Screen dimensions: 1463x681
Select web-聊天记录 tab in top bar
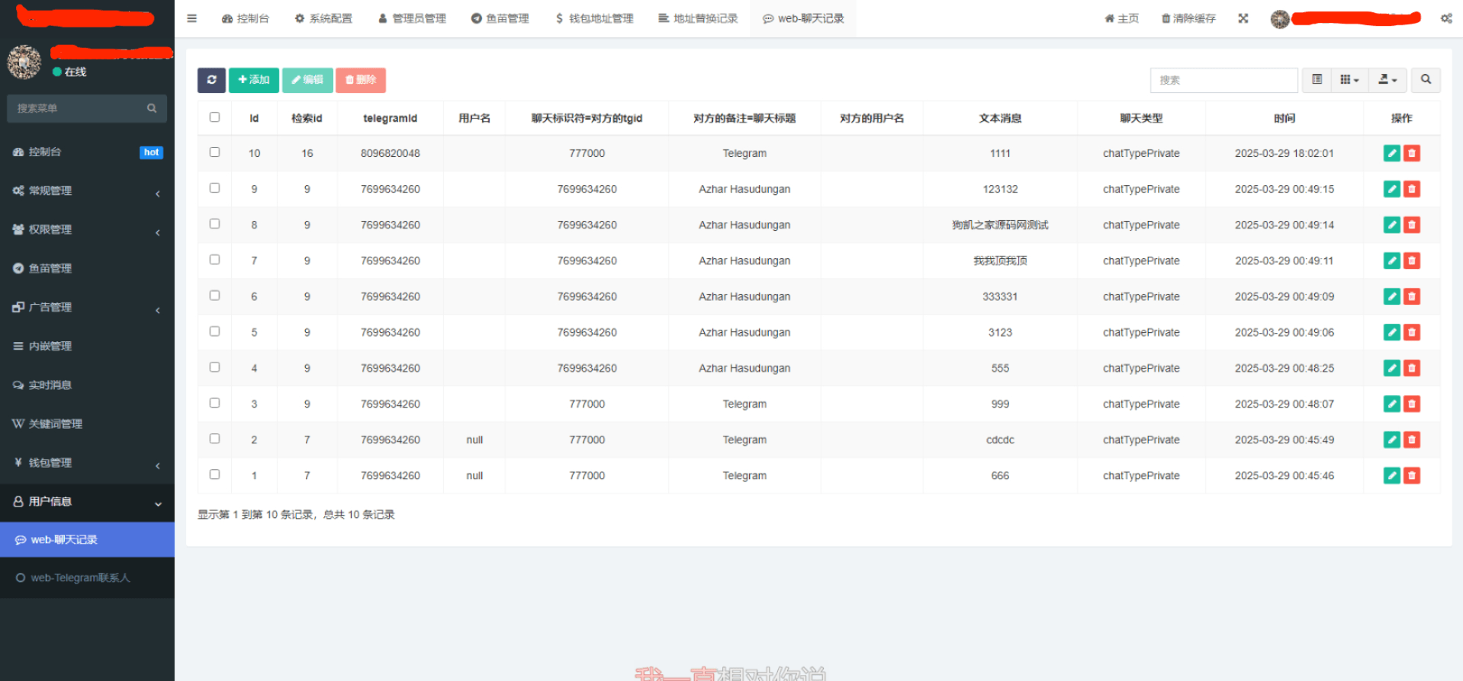pos(803,18)
